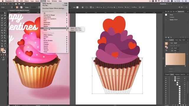Toggle visibility of the <Path> layer row
Image resolution: width=189 pixels, height=106 pixels.
166,78
